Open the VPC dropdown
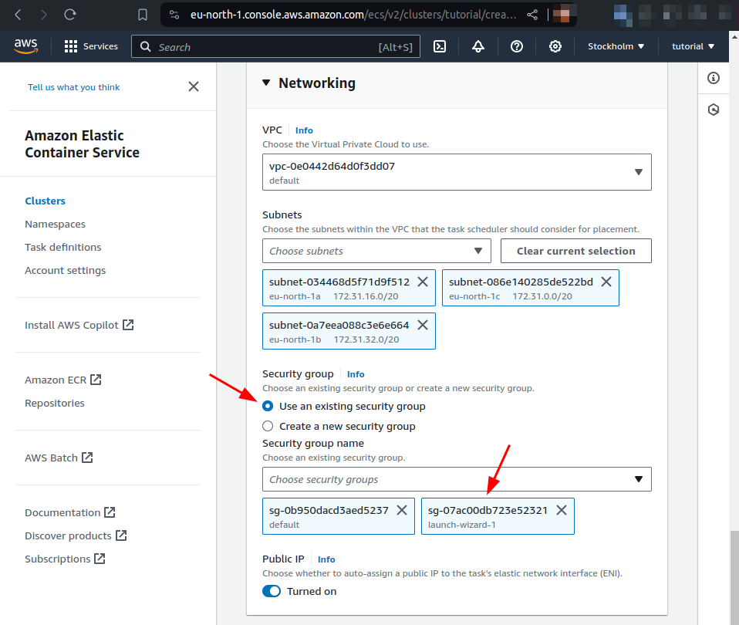 pos(457,172)
